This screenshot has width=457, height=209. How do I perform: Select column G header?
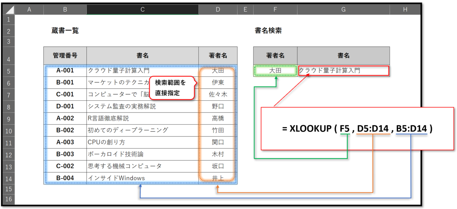tap(344, 9)
